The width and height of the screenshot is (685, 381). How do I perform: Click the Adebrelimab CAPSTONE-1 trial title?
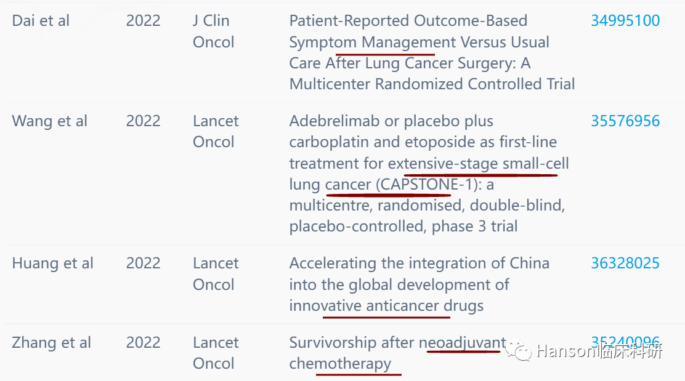(x=429, y=174)
